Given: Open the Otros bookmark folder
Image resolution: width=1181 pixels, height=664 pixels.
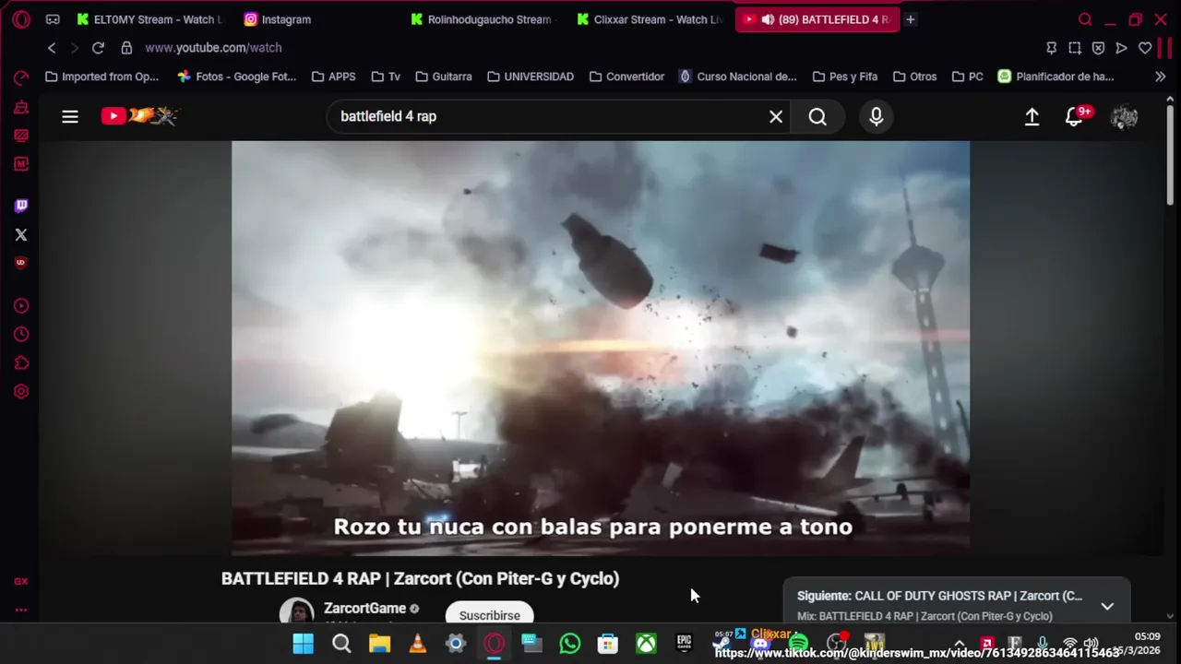Looking at the screenshot, I should [x=914, y=77].
